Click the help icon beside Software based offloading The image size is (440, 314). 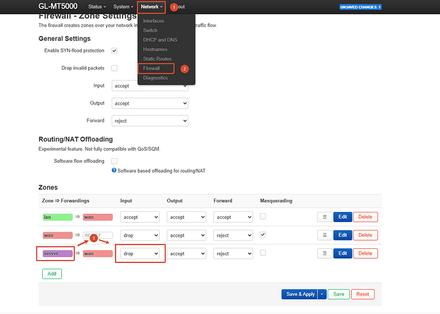pos(114,170)
